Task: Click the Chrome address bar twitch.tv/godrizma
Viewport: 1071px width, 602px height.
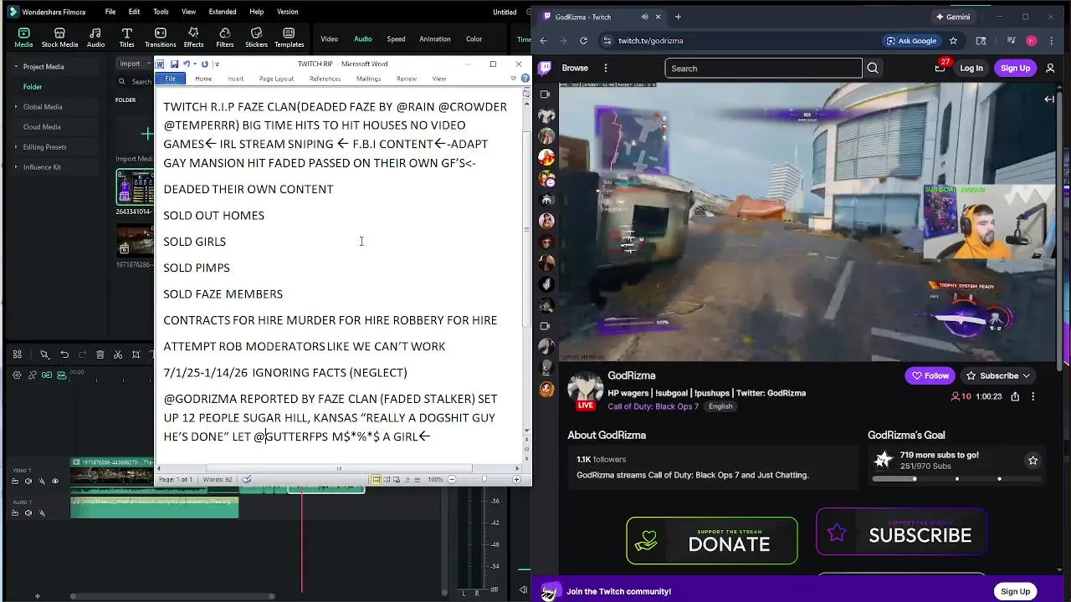Action: (x=650, y=40)
